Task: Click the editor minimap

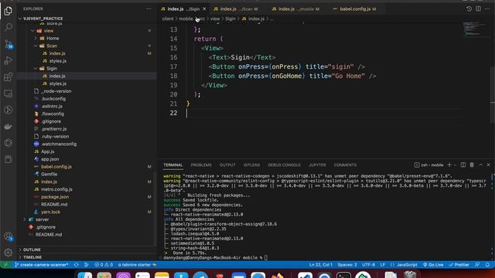Action: click(x=475, y=29)
